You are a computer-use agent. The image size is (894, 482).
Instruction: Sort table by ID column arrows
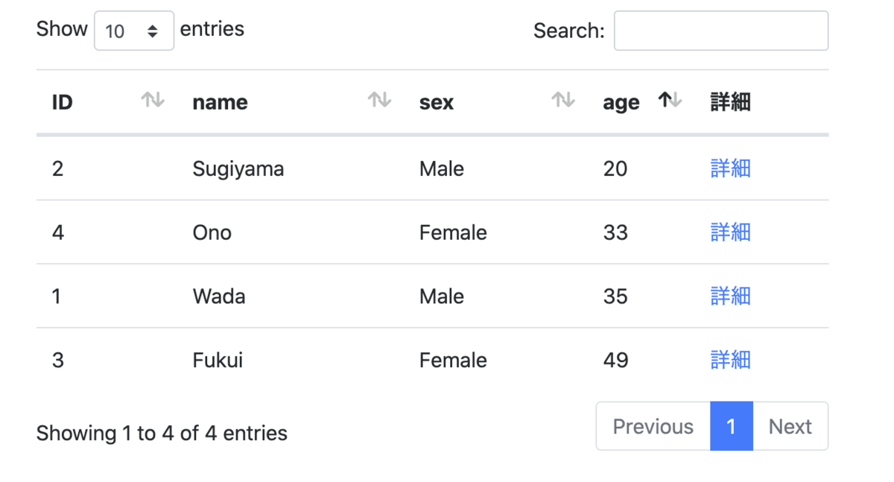pyautogui.click(x=153, y=100)
